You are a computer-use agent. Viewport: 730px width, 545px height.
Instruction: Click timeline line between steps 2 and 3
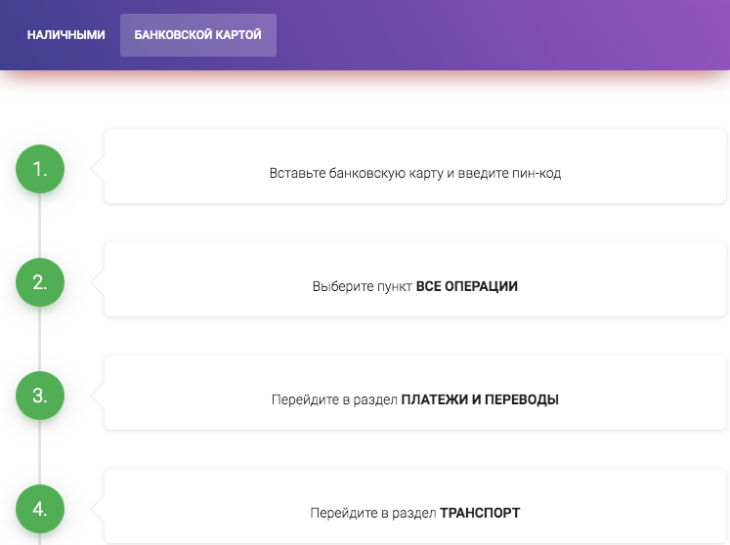coord(40,340)
